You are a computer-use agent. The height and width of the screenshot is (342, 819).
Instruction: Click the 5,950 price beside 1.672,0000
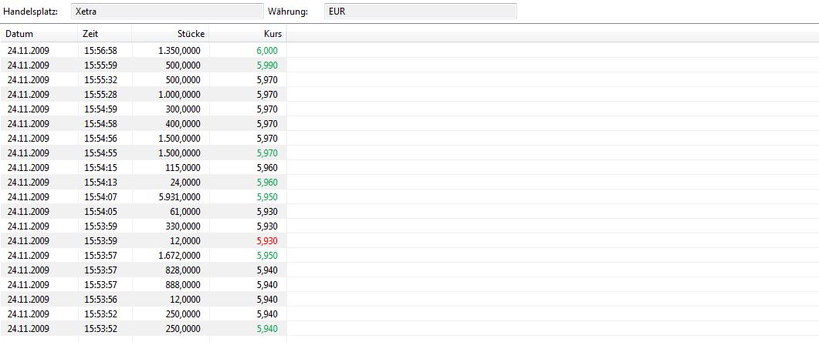[267, 255]
